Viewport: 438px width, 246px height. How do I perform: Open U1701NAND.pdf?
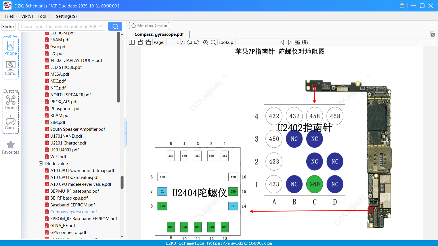tap(66, 136)
